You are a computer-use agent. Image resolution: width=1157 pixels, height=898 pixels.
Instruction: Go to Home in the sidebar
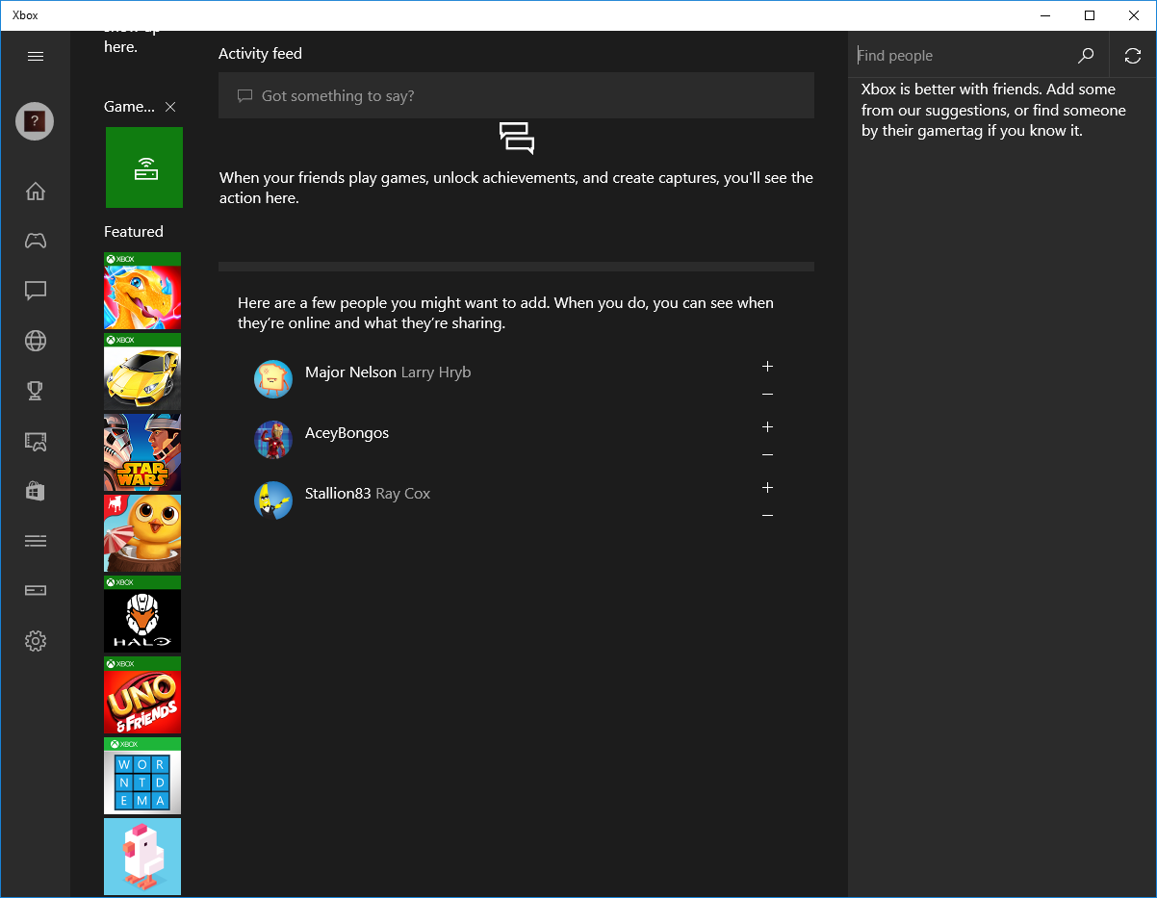pos(36,191)
